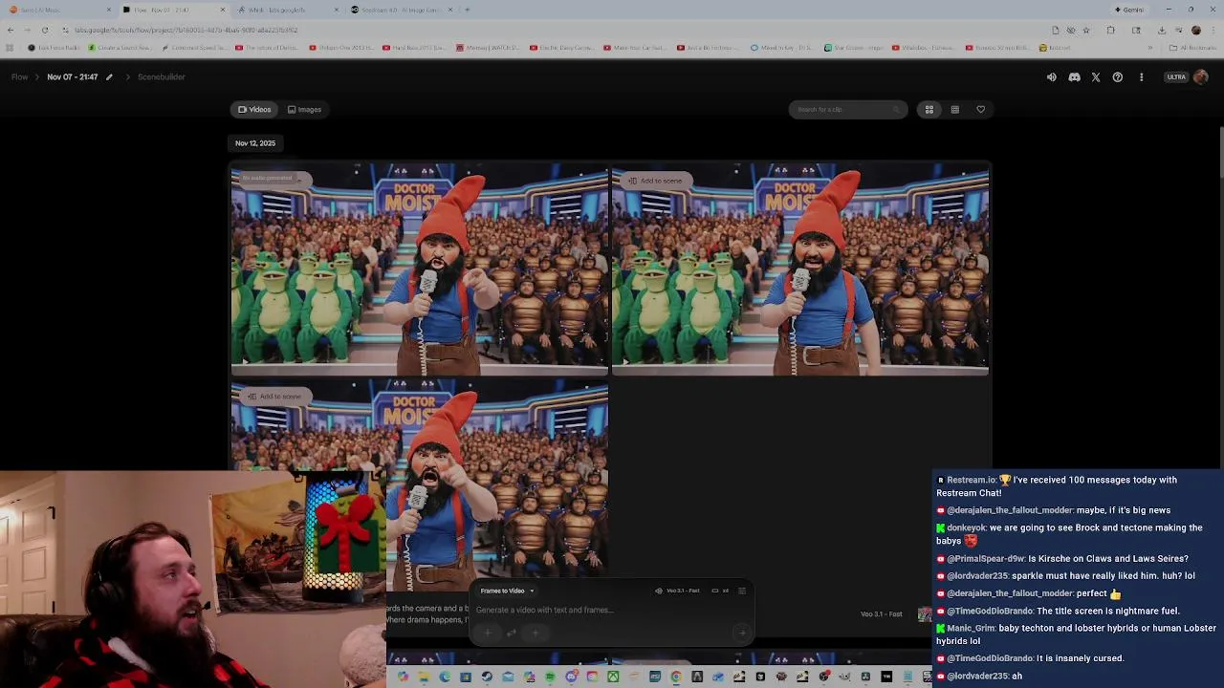Click the generate arrow button in prompt box
Screen dimensions: 1224x688
pyautogui.click(x=741, y=633)
